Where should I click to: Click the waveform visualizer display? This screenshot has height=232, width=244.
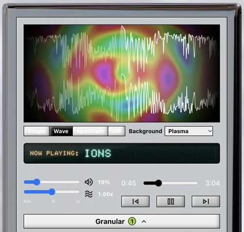click(122, 73)
